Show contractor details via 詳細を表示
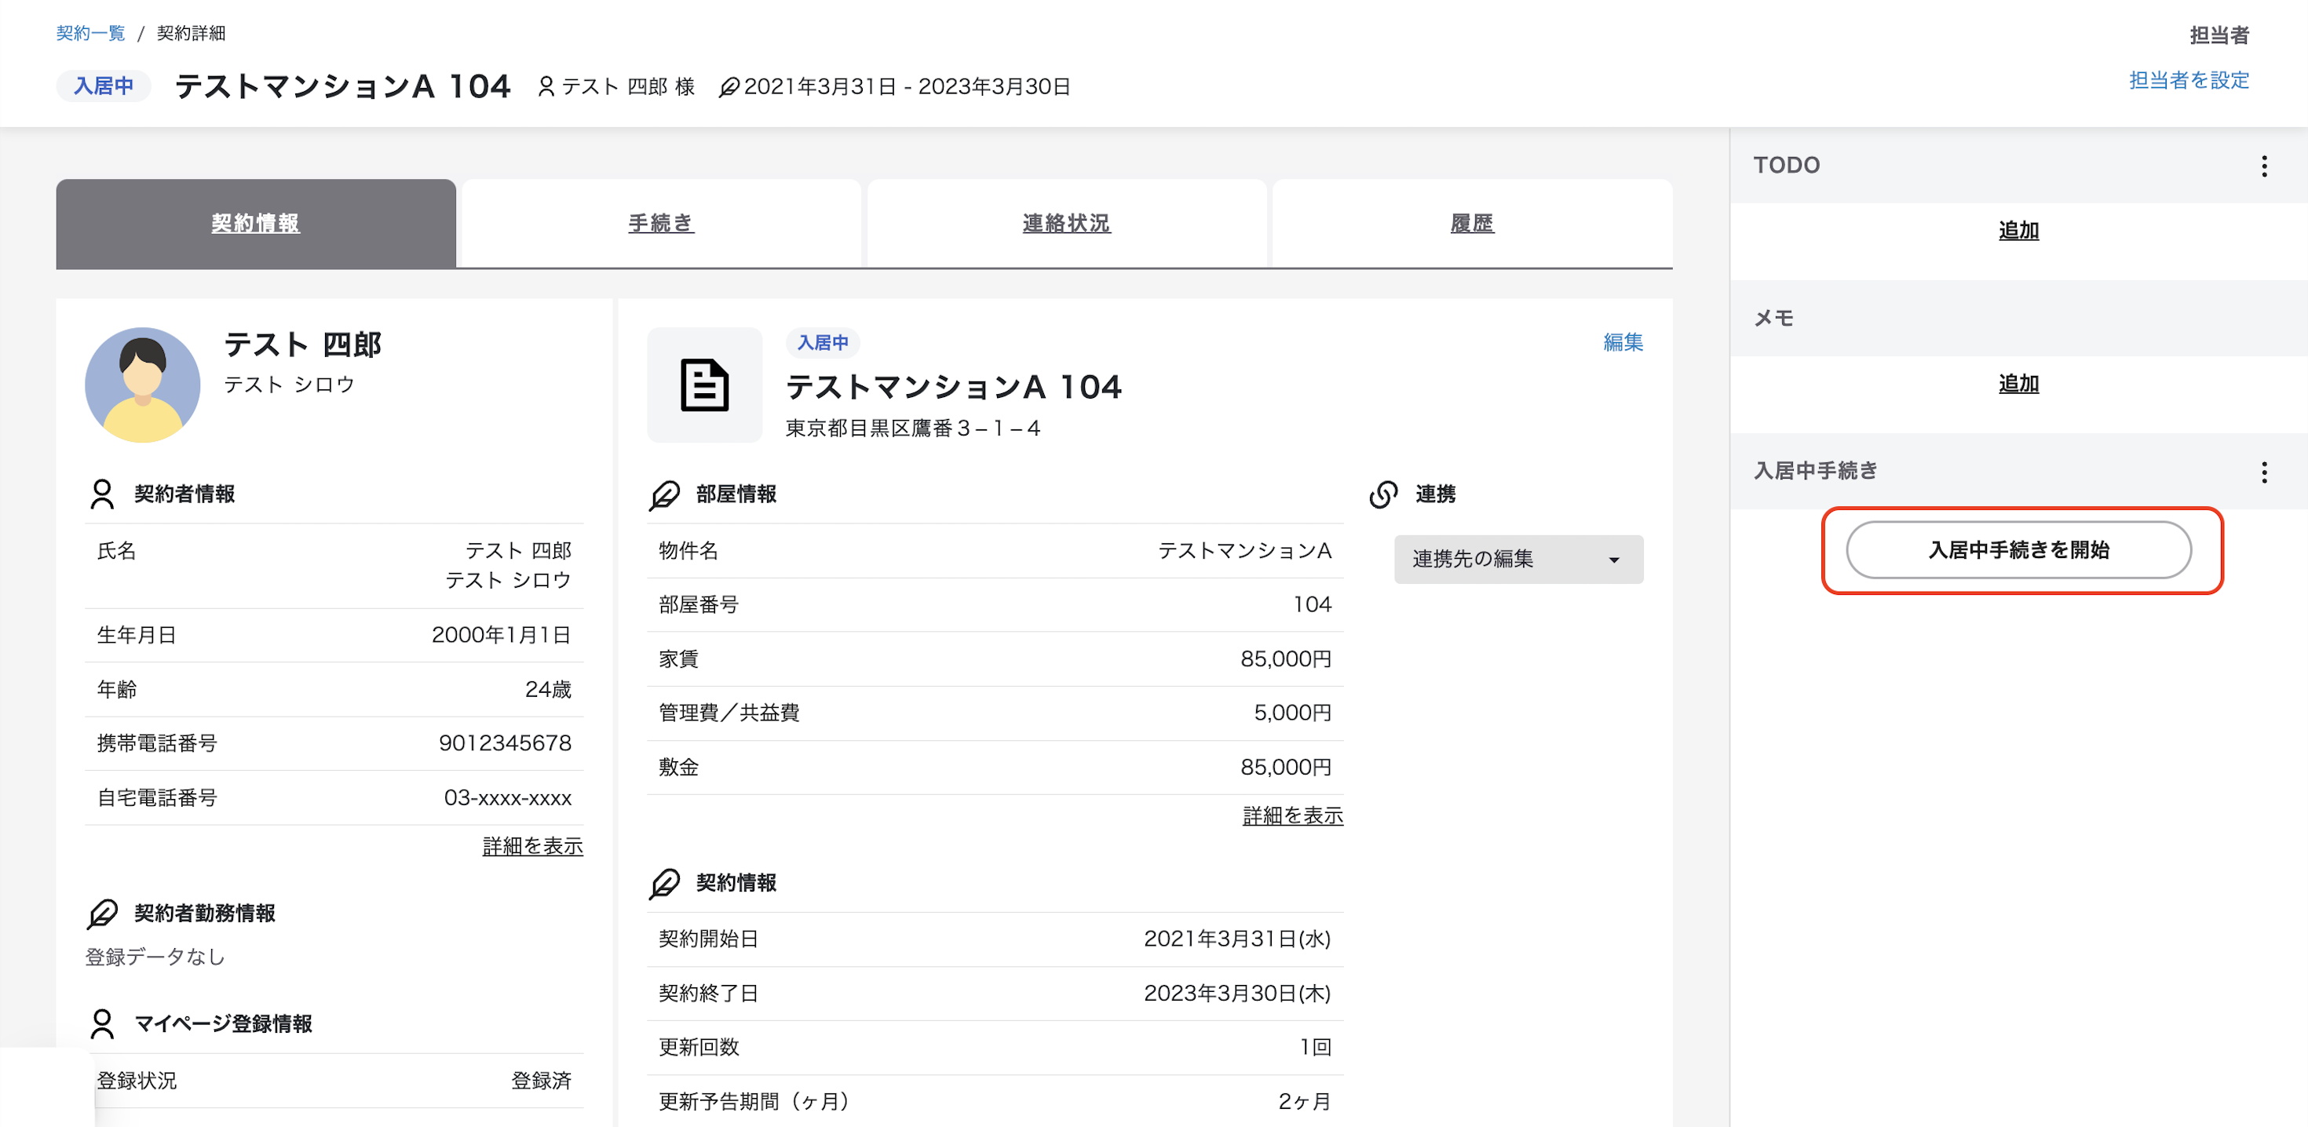Screen dimensions: 2308x1127 (533, 846)
